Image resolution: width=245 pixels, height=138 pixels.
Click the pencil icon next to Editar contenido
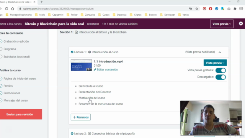click(95, 69)
